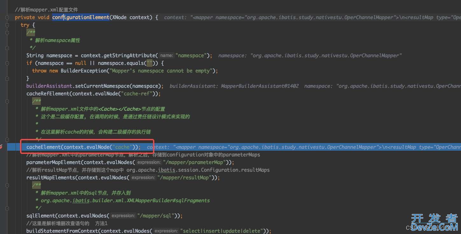Click the "/mapper/resultMap" string
Screen dimensions: 461x234
(x=185, y=177)
